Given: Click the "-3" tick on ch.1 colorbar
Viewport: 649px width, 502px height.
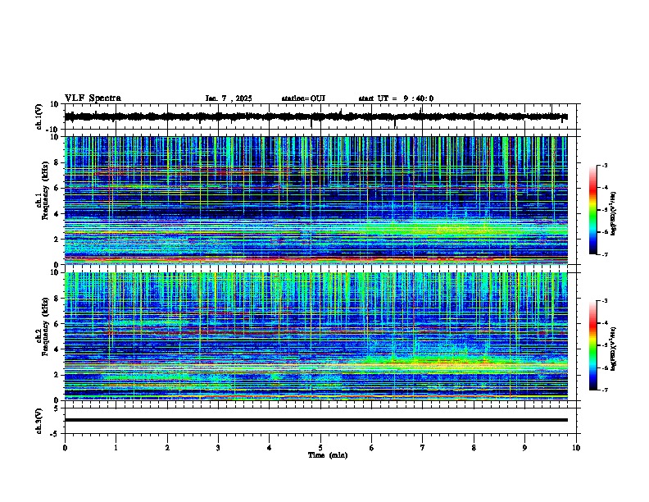Looking at the screenshot, I should 604,165.
